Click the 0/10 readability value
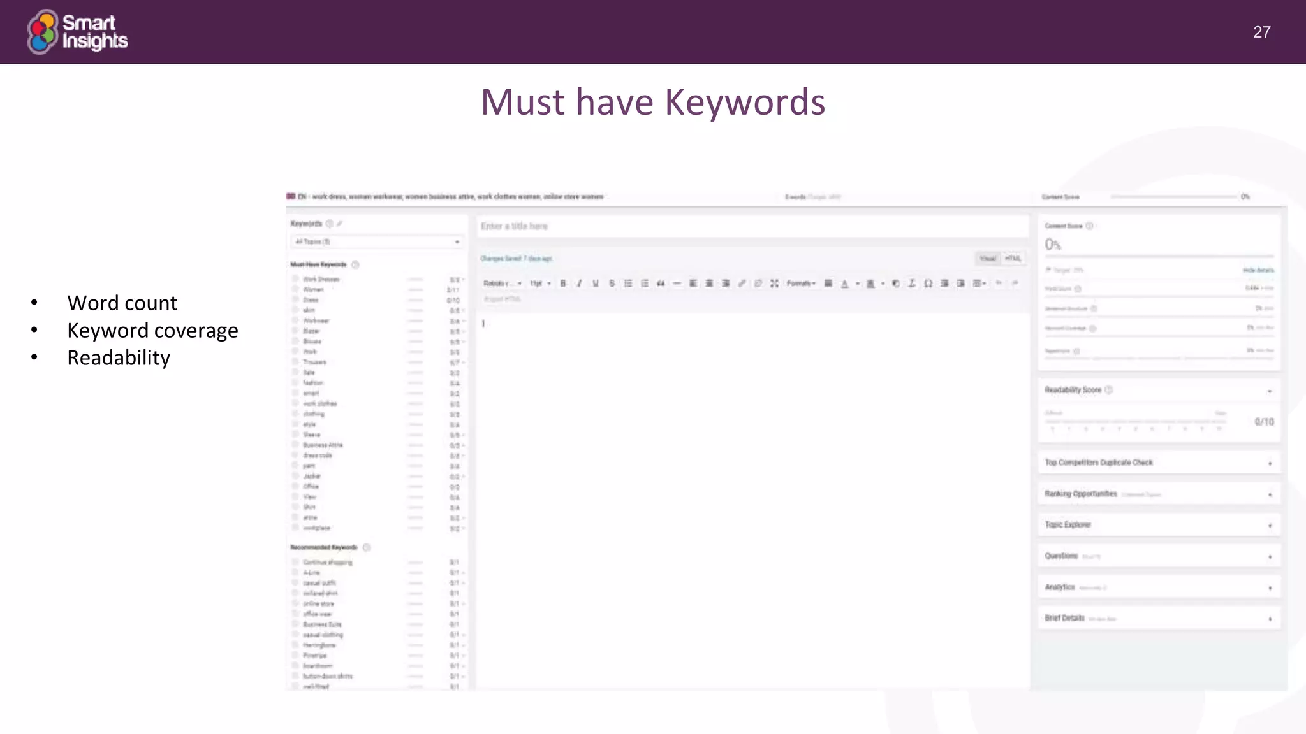This screenshot has height=734, width=1306. pos(1264,422)
